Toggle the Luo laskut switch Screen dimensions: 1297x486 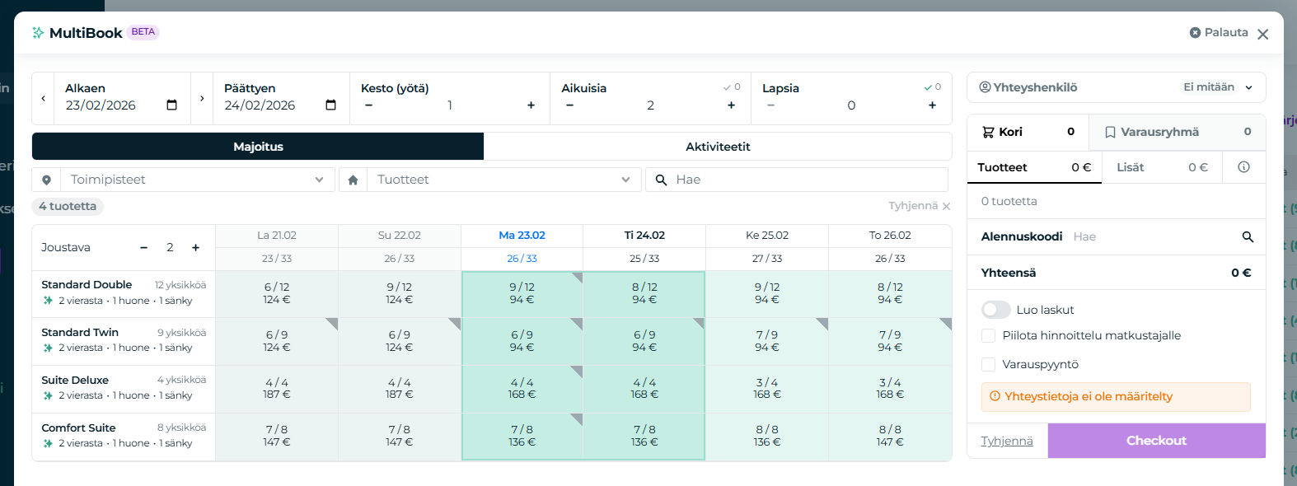click(995, 310)
